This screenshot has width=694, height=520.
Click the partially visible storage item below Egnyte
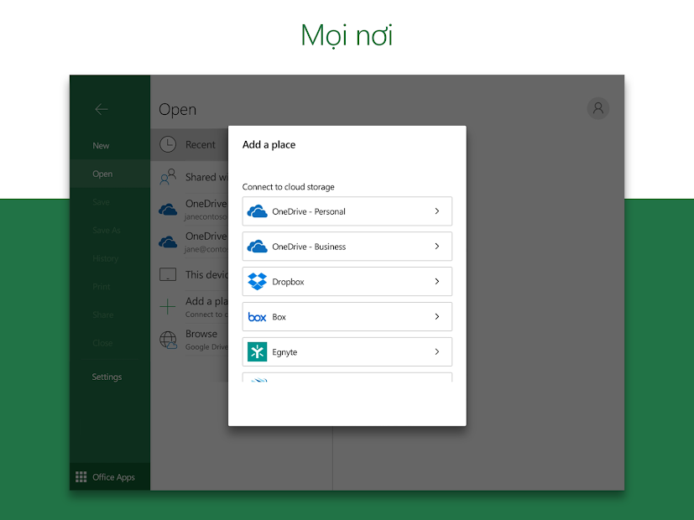347,379
